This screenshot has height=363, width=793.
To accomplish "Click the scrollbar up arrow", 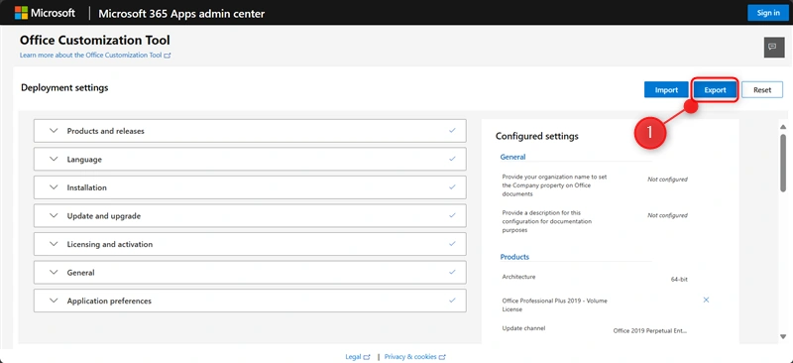I will [783, 127].
